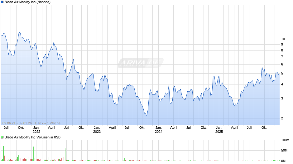Click price axis label 3

pyautogui.click(x=282, y=98)
